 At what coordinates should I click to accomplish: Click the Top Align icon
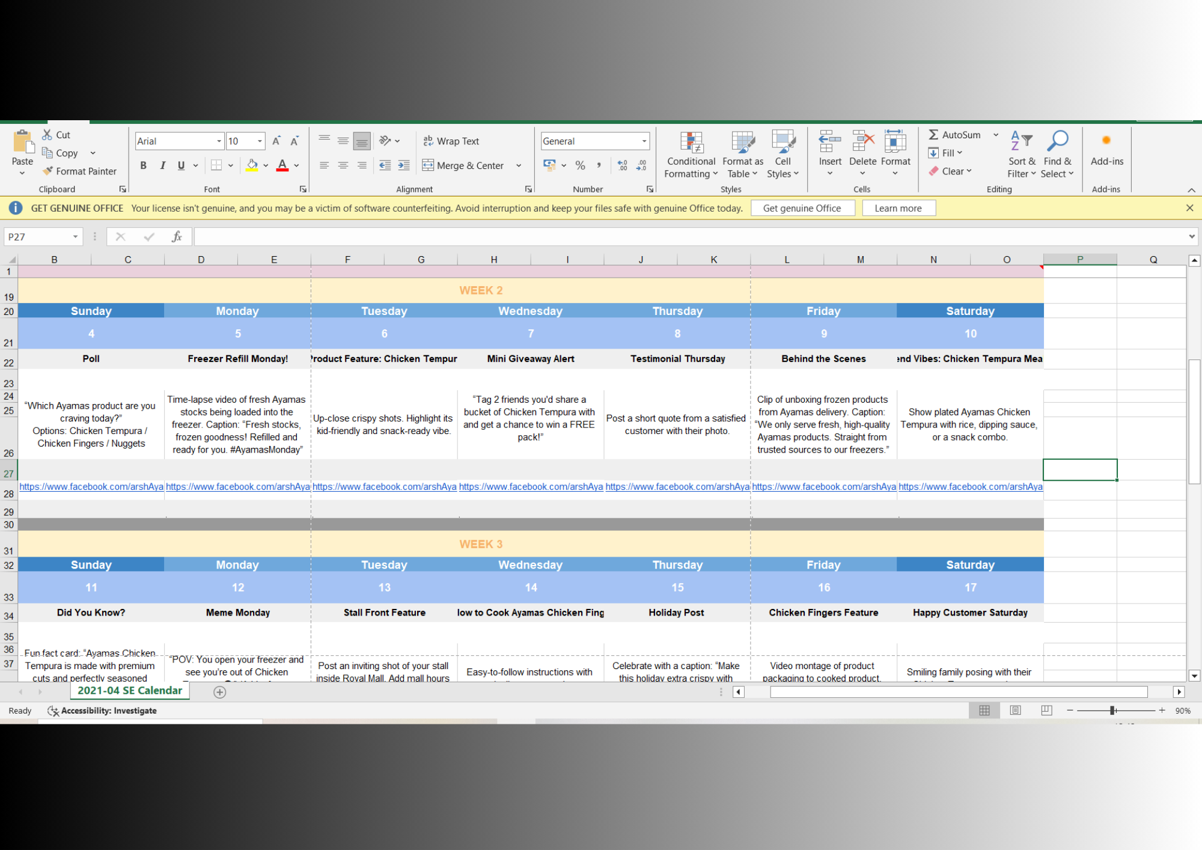(x=325, y=141)
